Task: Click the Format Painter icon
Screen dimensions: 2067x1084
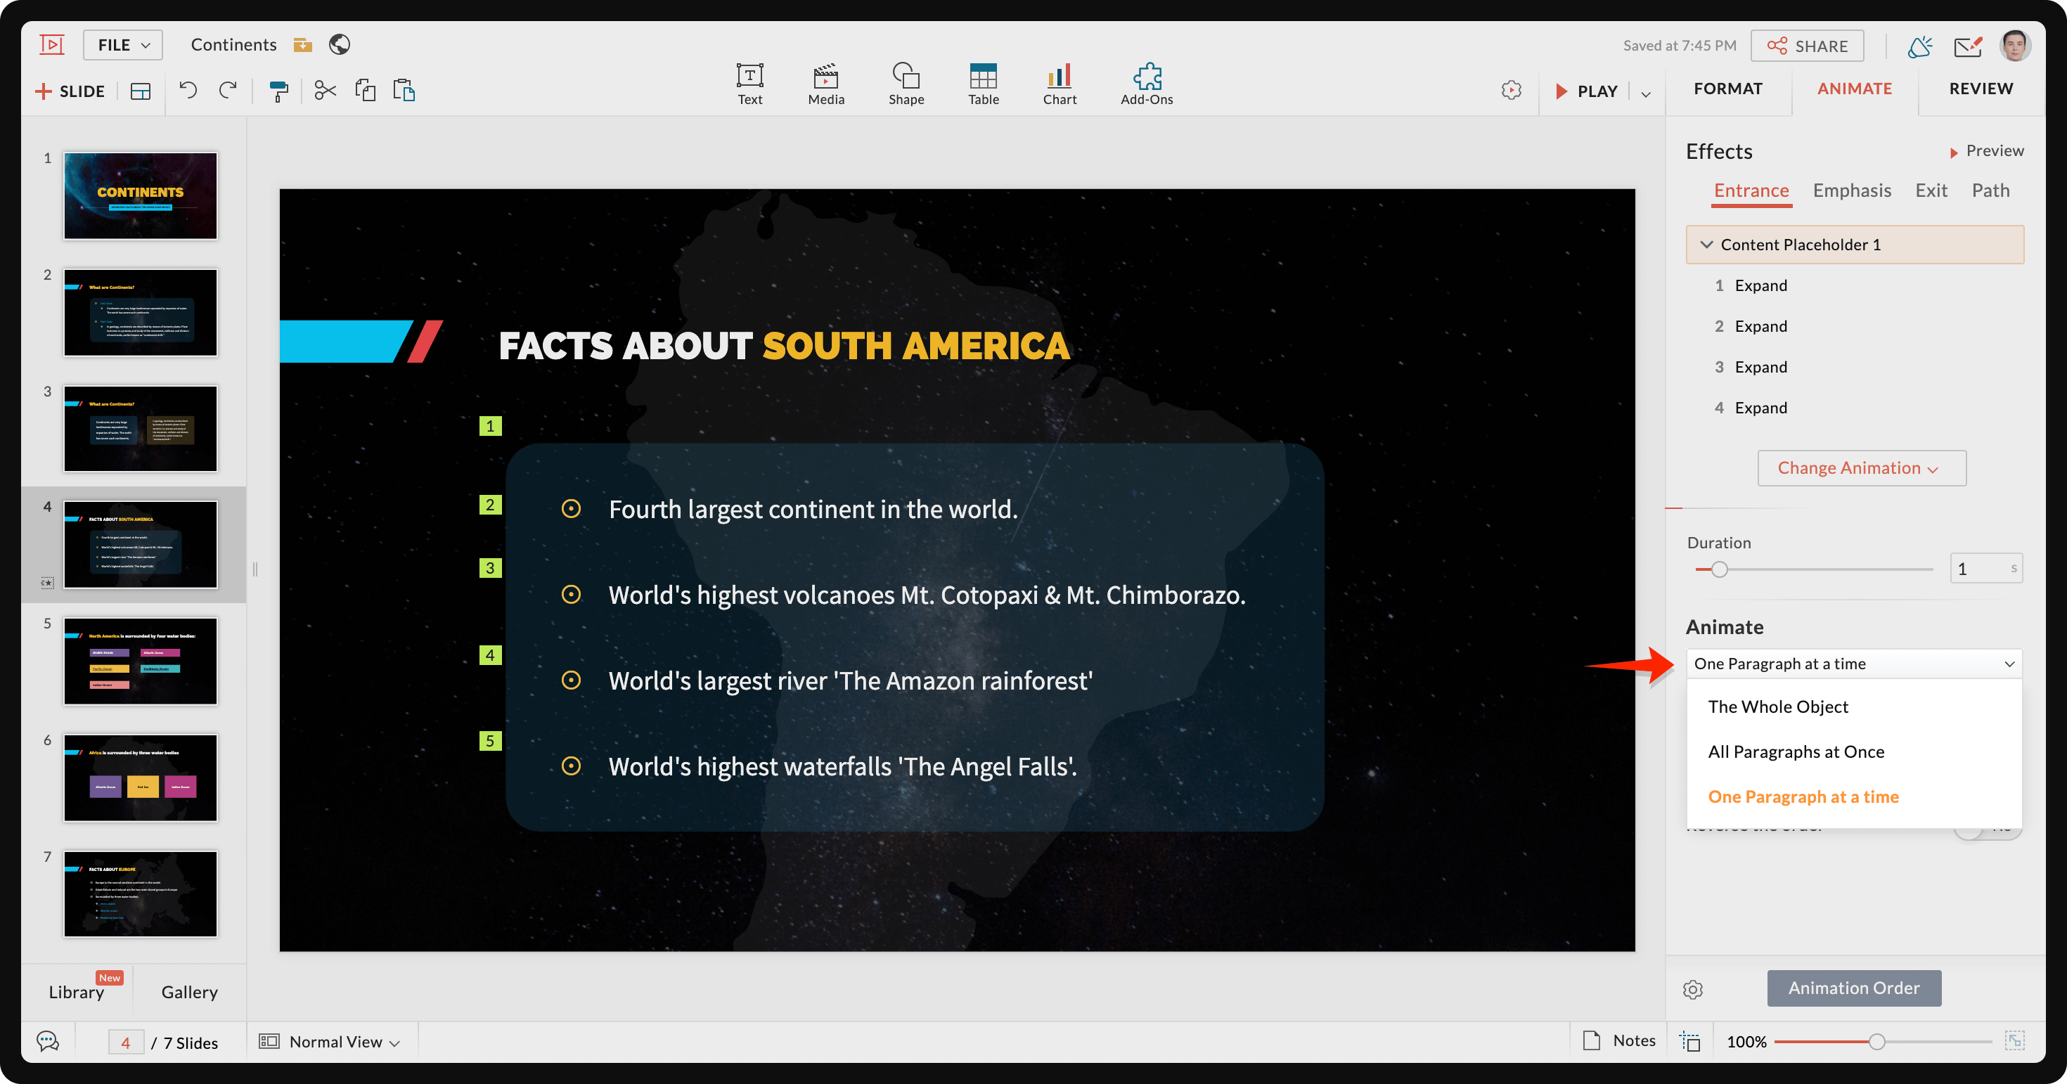Action: [278, 91]
